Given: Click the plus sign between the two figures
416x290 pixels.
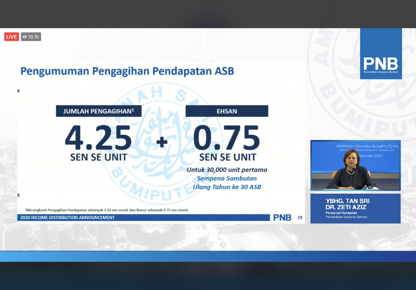Looking at the screenshot, I should (x=162, y=142).
